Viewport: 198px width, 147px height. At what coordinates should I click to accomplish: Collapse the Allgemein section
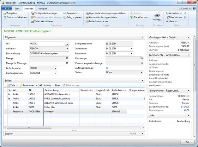pyautogui.click(x=142, y=37)
